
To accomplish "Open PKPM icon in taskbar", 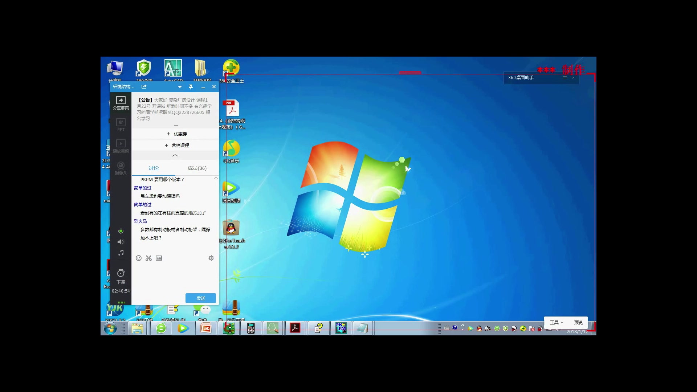I will pos(341,328).
